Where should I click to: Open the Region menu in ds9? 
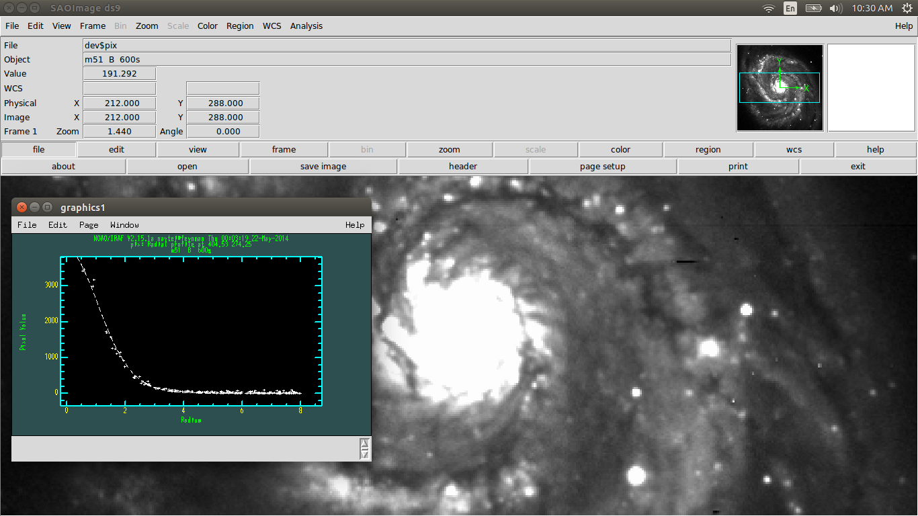pyautogui.click(x=240, y=26)
